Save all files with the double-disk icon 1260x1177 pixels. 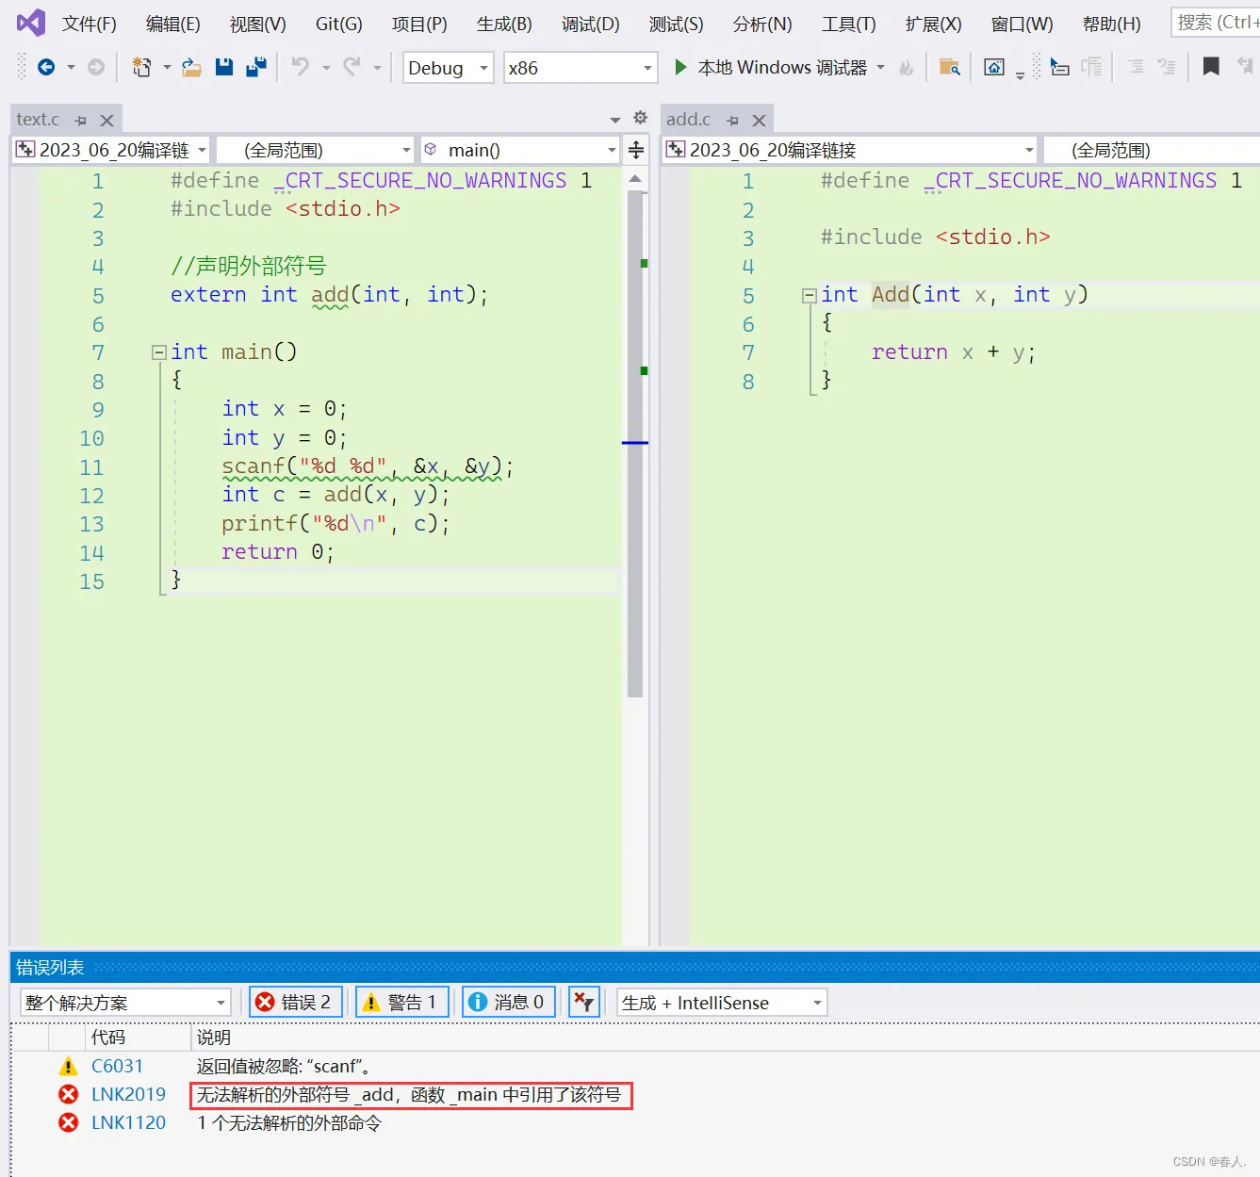click(256, 67)
